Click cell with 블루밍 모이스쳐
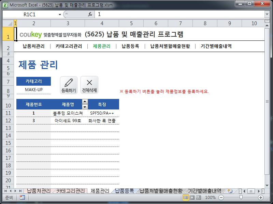The width and height of the screenshot is (273, 204). [68, 113]
